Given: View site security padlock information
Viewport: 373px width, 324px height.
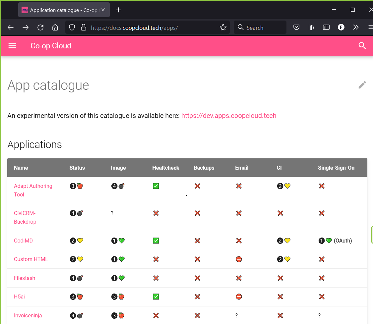Looking at the screenshot, I should point(84,27).
